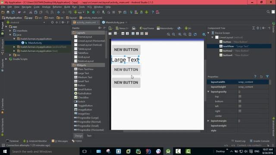
Task: Click the top NEW BUTTON in design preview
Action: [126, 50]
